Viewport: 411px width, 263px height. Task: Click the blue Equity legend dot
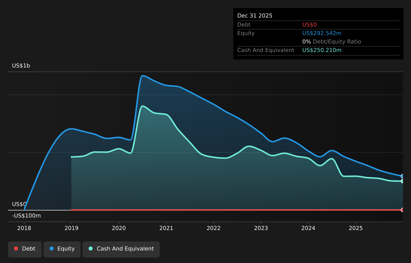[52, 248]
